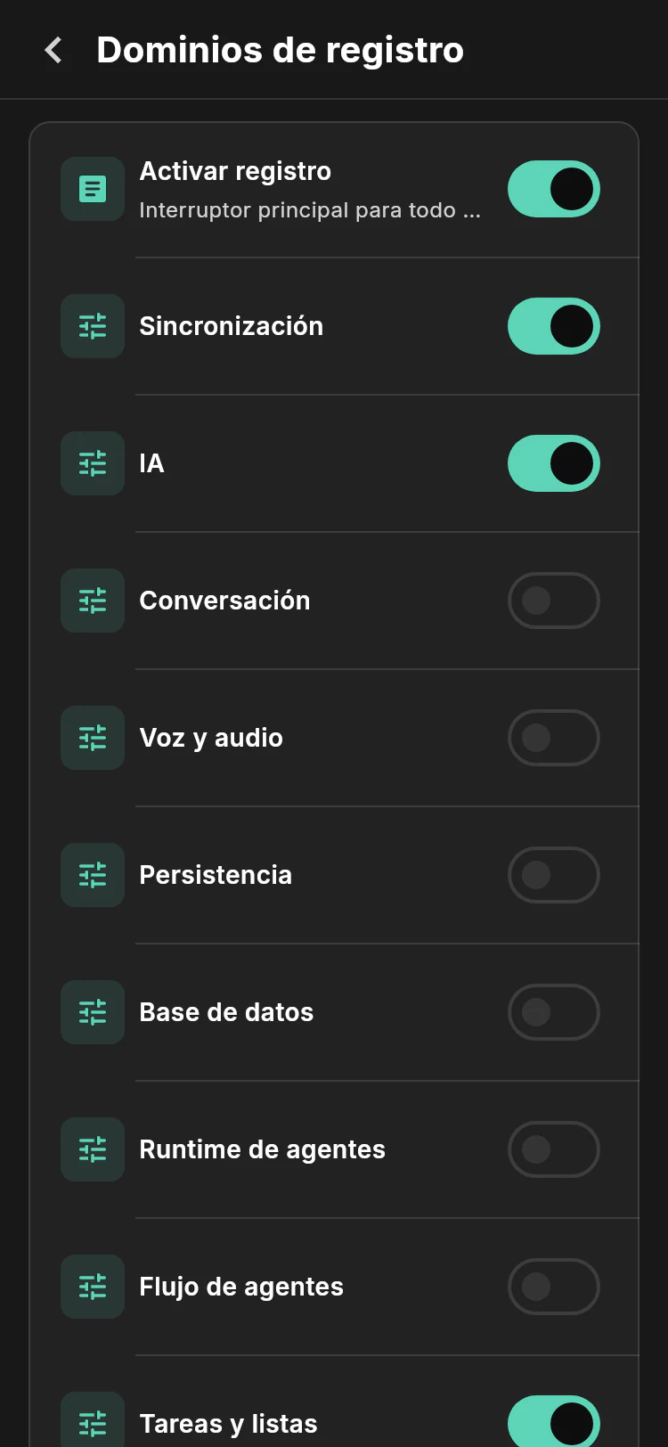Turn on the Persistencia switch
668x1447 pixels.
point(554,875)
